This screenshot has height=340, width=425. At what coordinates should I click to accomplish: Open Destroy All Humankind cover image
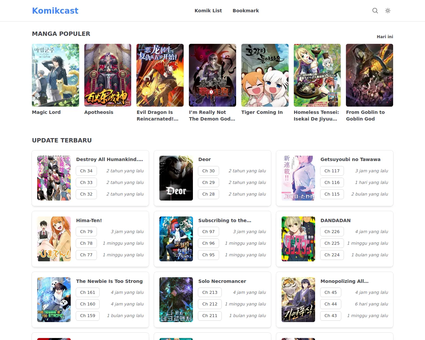tap(54, 178)
